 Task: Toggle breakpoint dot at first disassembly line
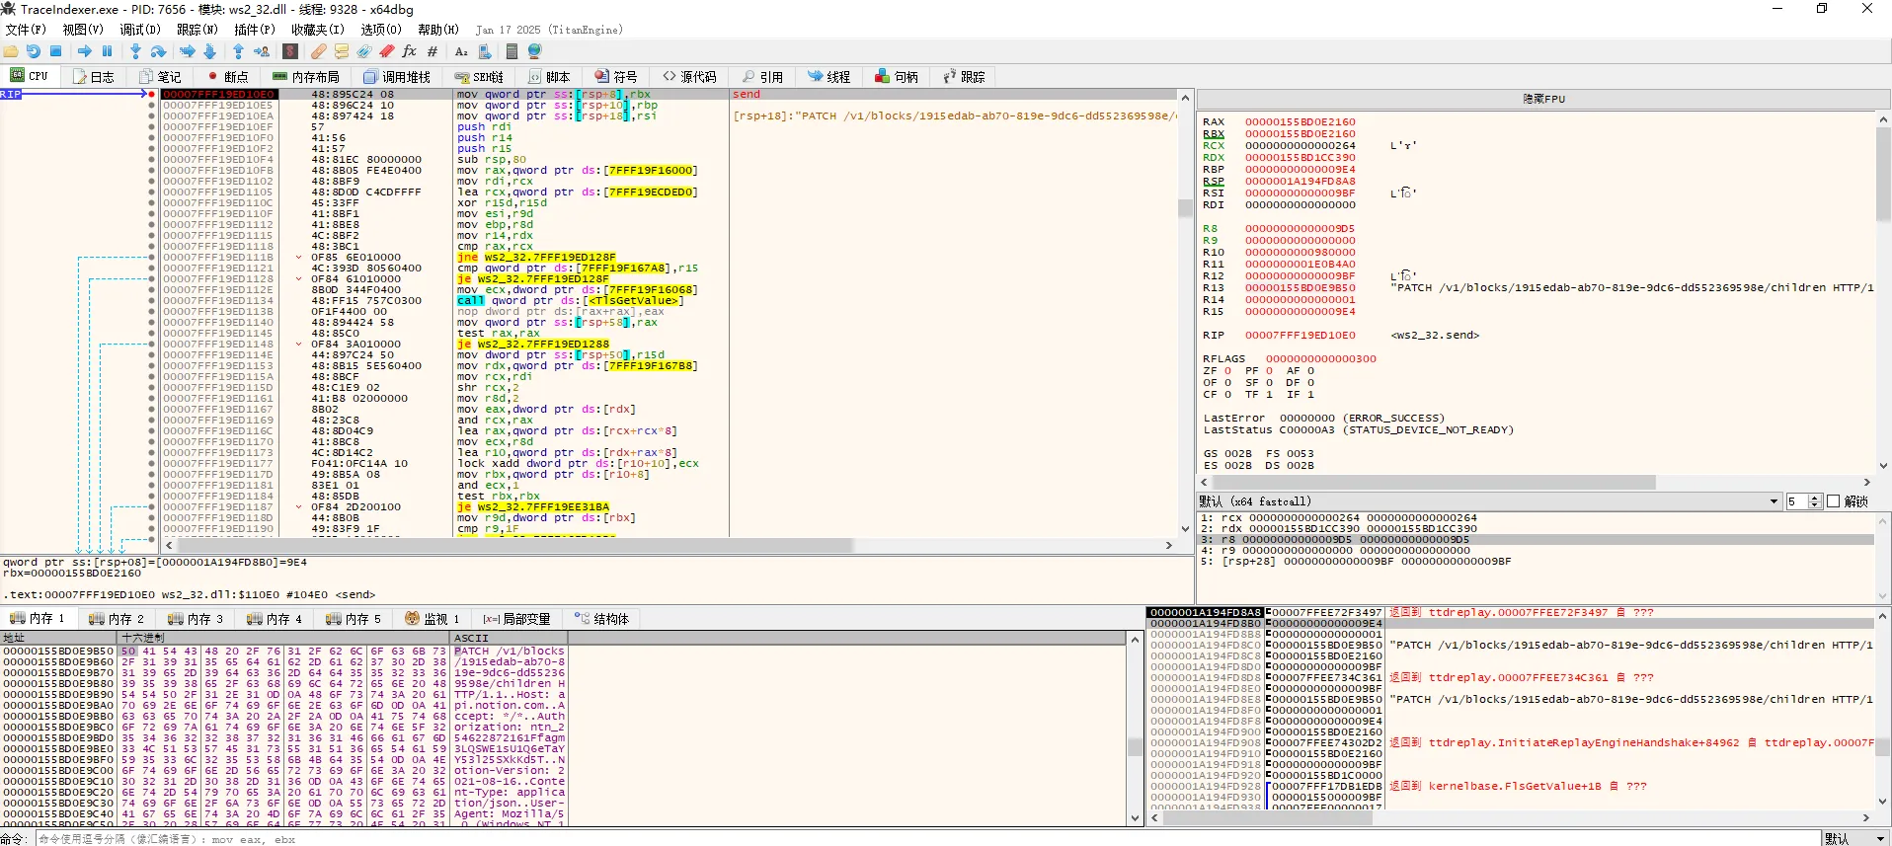(151, 95)
